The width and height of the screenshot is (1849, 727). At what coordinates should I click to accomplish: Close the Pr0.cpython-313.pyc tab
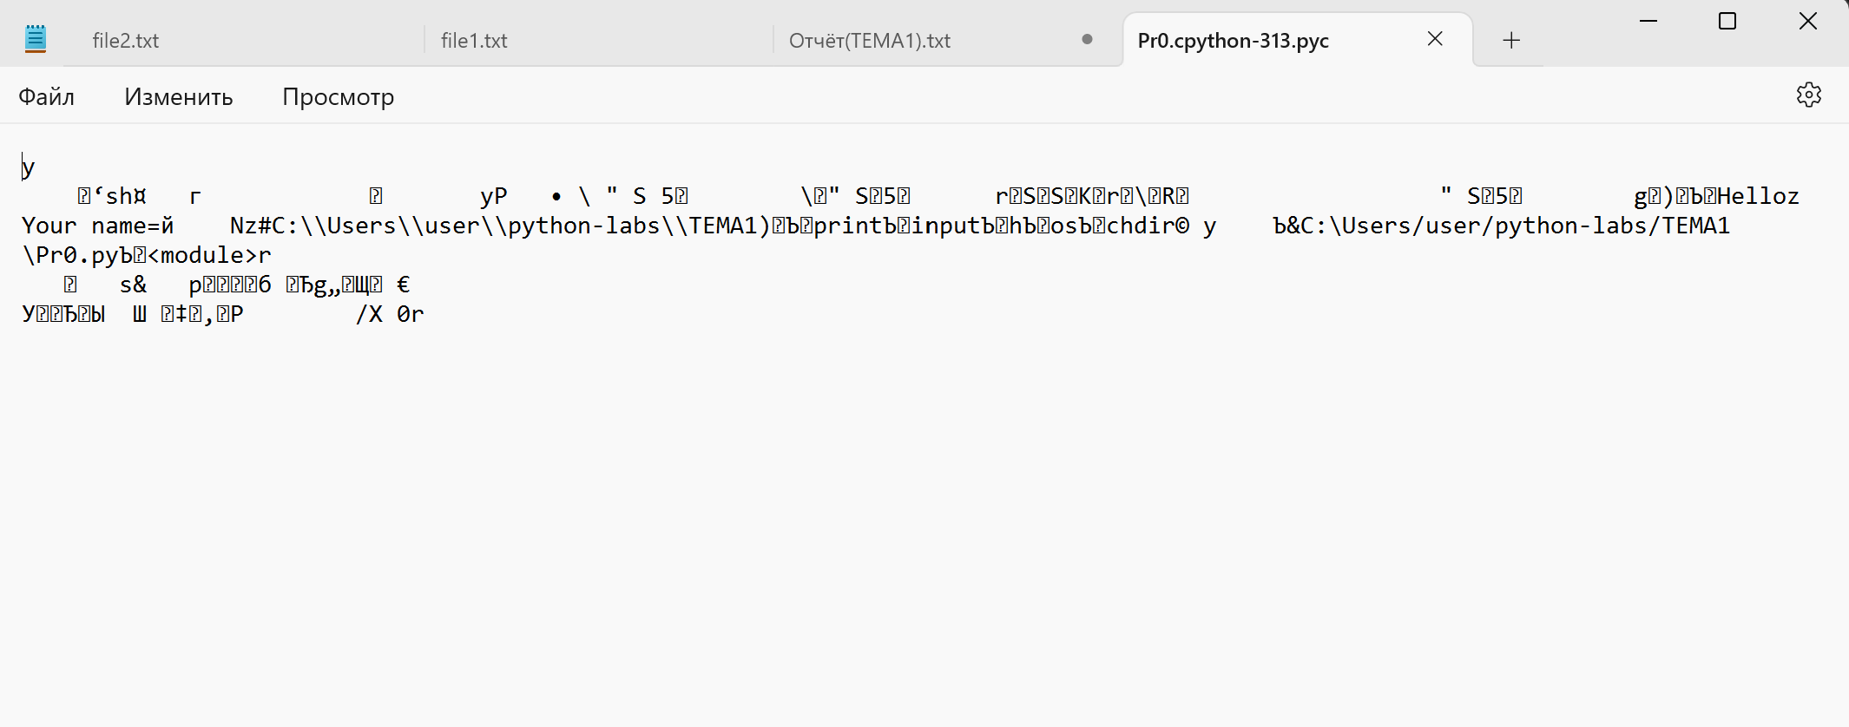(x=1435, y=39)
